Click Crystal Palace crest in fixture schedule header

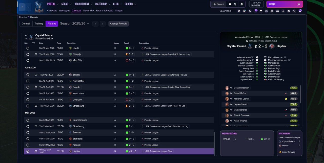[x=31, y=37]
